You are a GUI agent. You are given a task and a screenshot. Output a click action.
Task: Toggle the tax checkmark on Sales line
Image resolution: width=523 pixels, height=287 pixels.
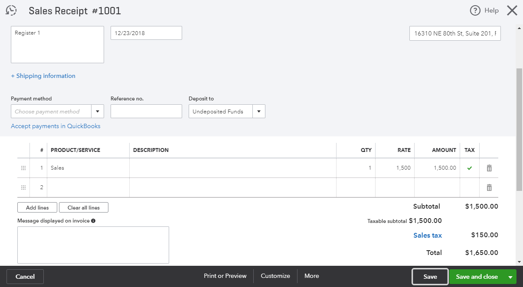pyautogui.click(x=469, y=168)
